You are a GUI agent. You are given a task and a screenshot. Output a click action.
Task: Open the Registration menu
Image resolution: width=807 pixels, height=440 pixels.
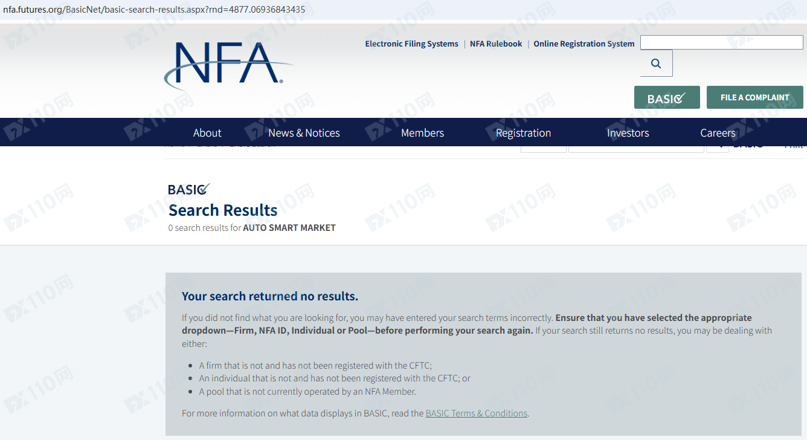pos(523,133)
